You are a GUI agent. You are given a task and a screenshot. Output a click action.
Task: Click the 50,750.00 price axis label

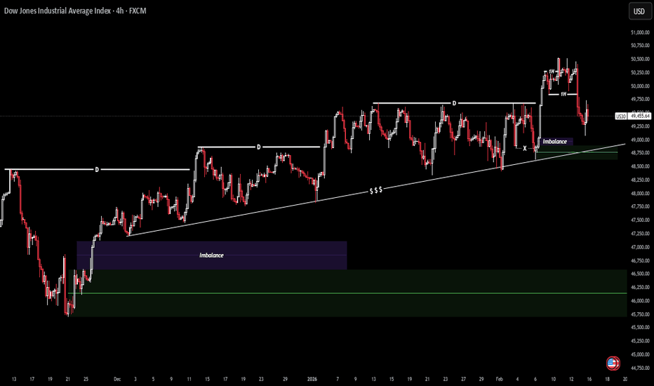click(640, 46)
